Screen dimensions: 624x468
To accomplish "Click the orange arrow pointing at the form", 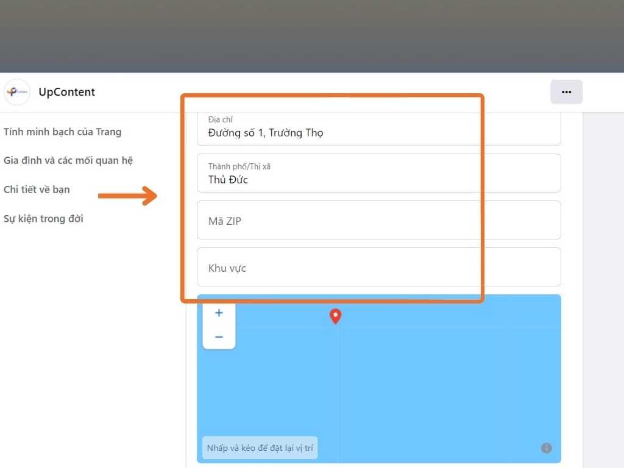I will point(127,196).
